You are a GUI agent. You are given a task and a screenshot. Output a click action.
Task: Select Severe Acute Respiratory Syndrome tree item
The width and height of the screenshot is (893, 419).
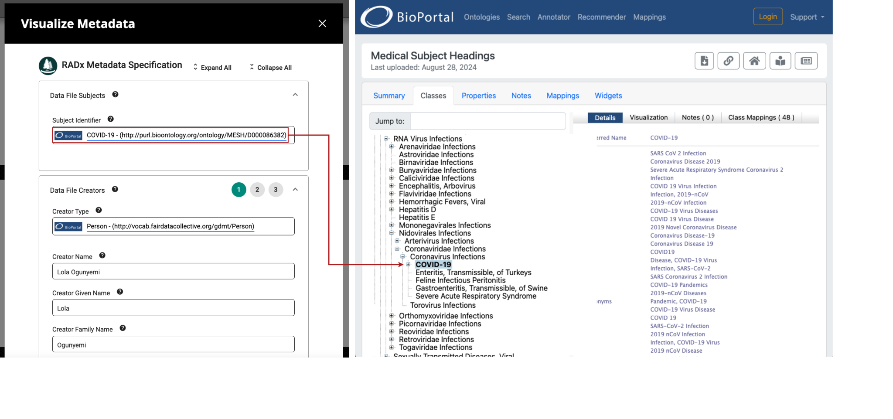coord(476,296)
